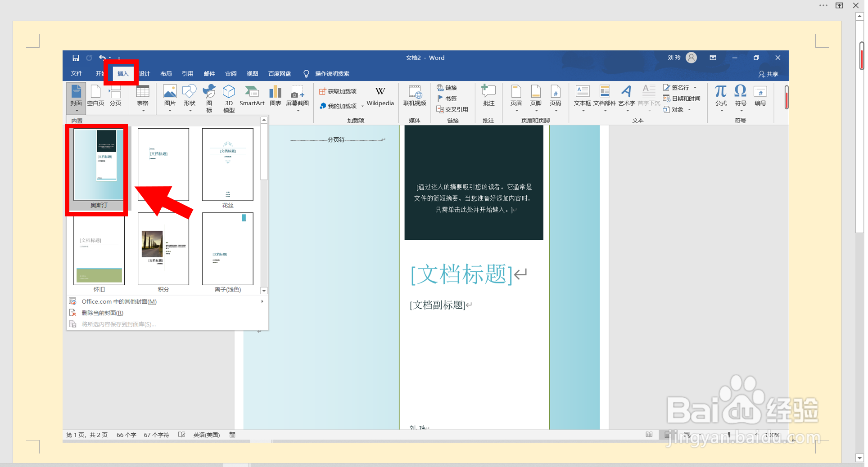
Task: Click the Save icon in Word title bar
Action: click(x=76, y=58)
